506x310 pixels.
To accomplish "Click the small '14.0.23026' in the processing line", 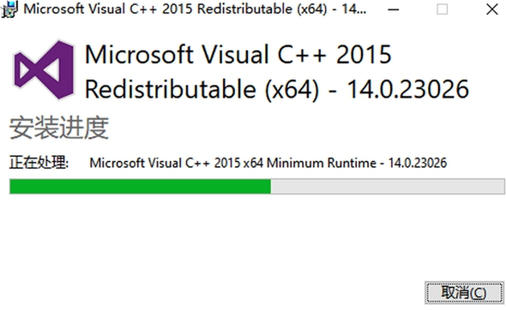I will pos(418,163).
